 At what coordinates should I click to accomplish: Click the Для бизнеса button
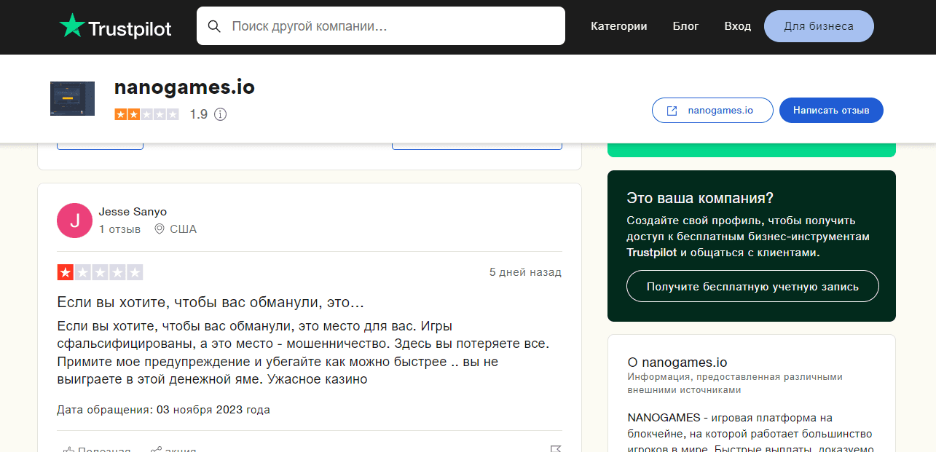(818, 26)
